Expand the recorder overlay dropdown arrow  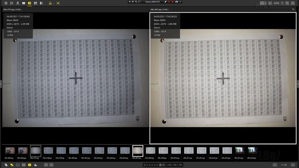[x=130, y=2]
